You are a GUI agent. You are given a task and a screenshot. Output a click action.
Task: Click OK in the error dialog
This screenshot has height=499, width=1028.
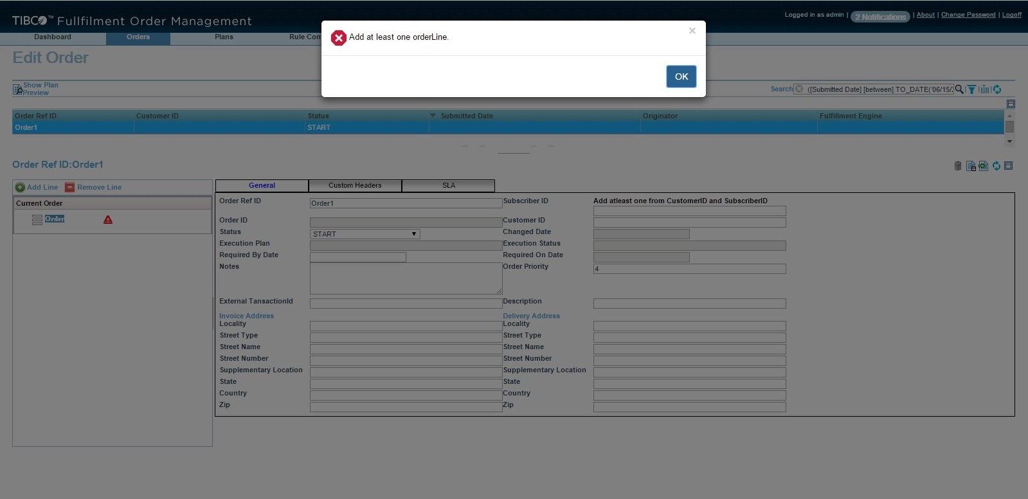tap(681, 77)
